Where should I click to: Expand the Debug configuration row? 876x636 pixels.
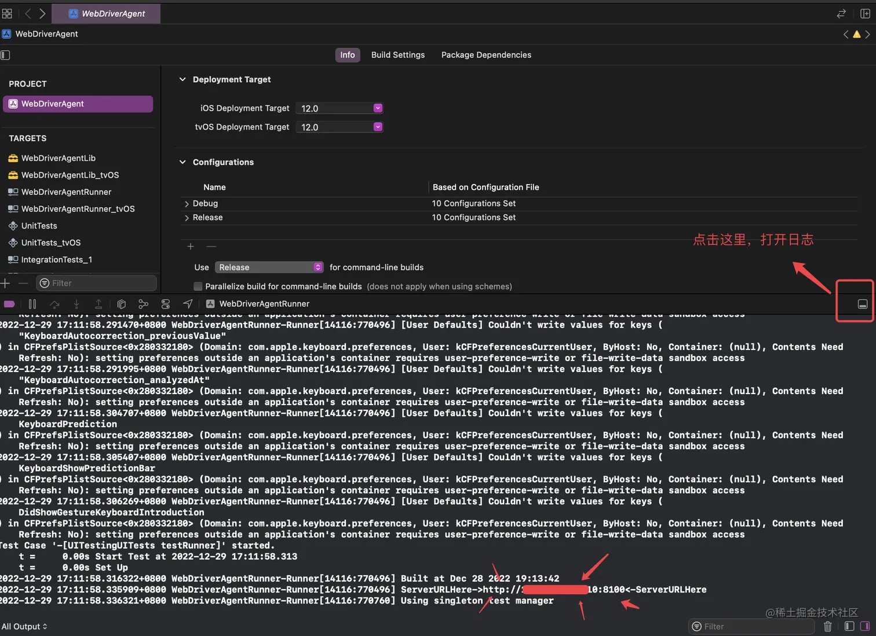[187, 204]
